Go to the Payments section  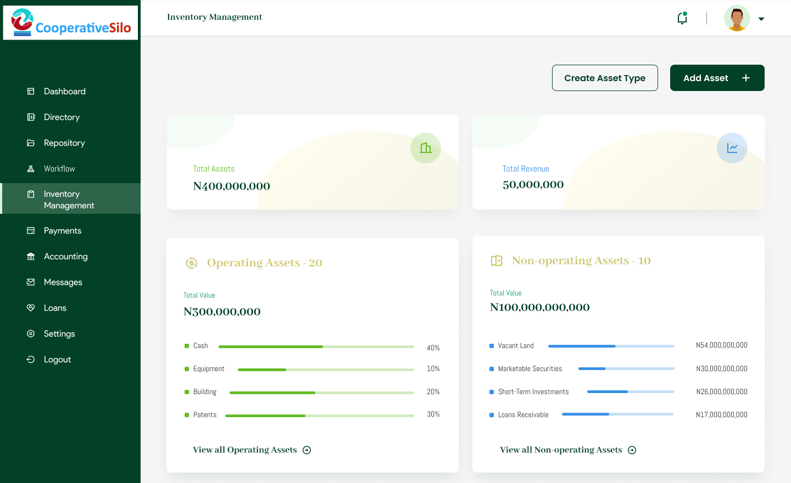63,231
